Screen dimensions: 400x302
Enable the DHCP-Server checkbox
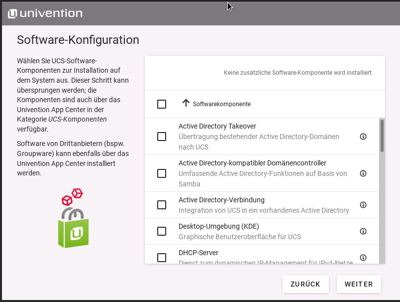(162, 258)
